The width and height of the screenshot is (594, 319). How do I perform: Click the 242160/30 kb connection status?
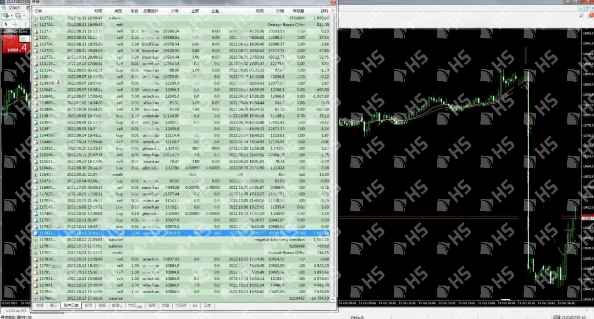coord(573,317)
